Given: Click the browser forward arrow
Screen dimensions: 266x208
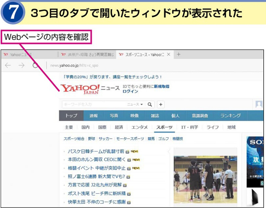Looking at the screenshot, I should [21, 65].
